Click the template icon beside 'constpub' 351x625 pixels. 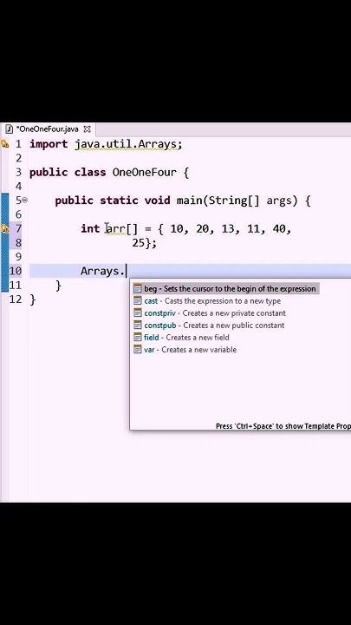click(138, 326)
